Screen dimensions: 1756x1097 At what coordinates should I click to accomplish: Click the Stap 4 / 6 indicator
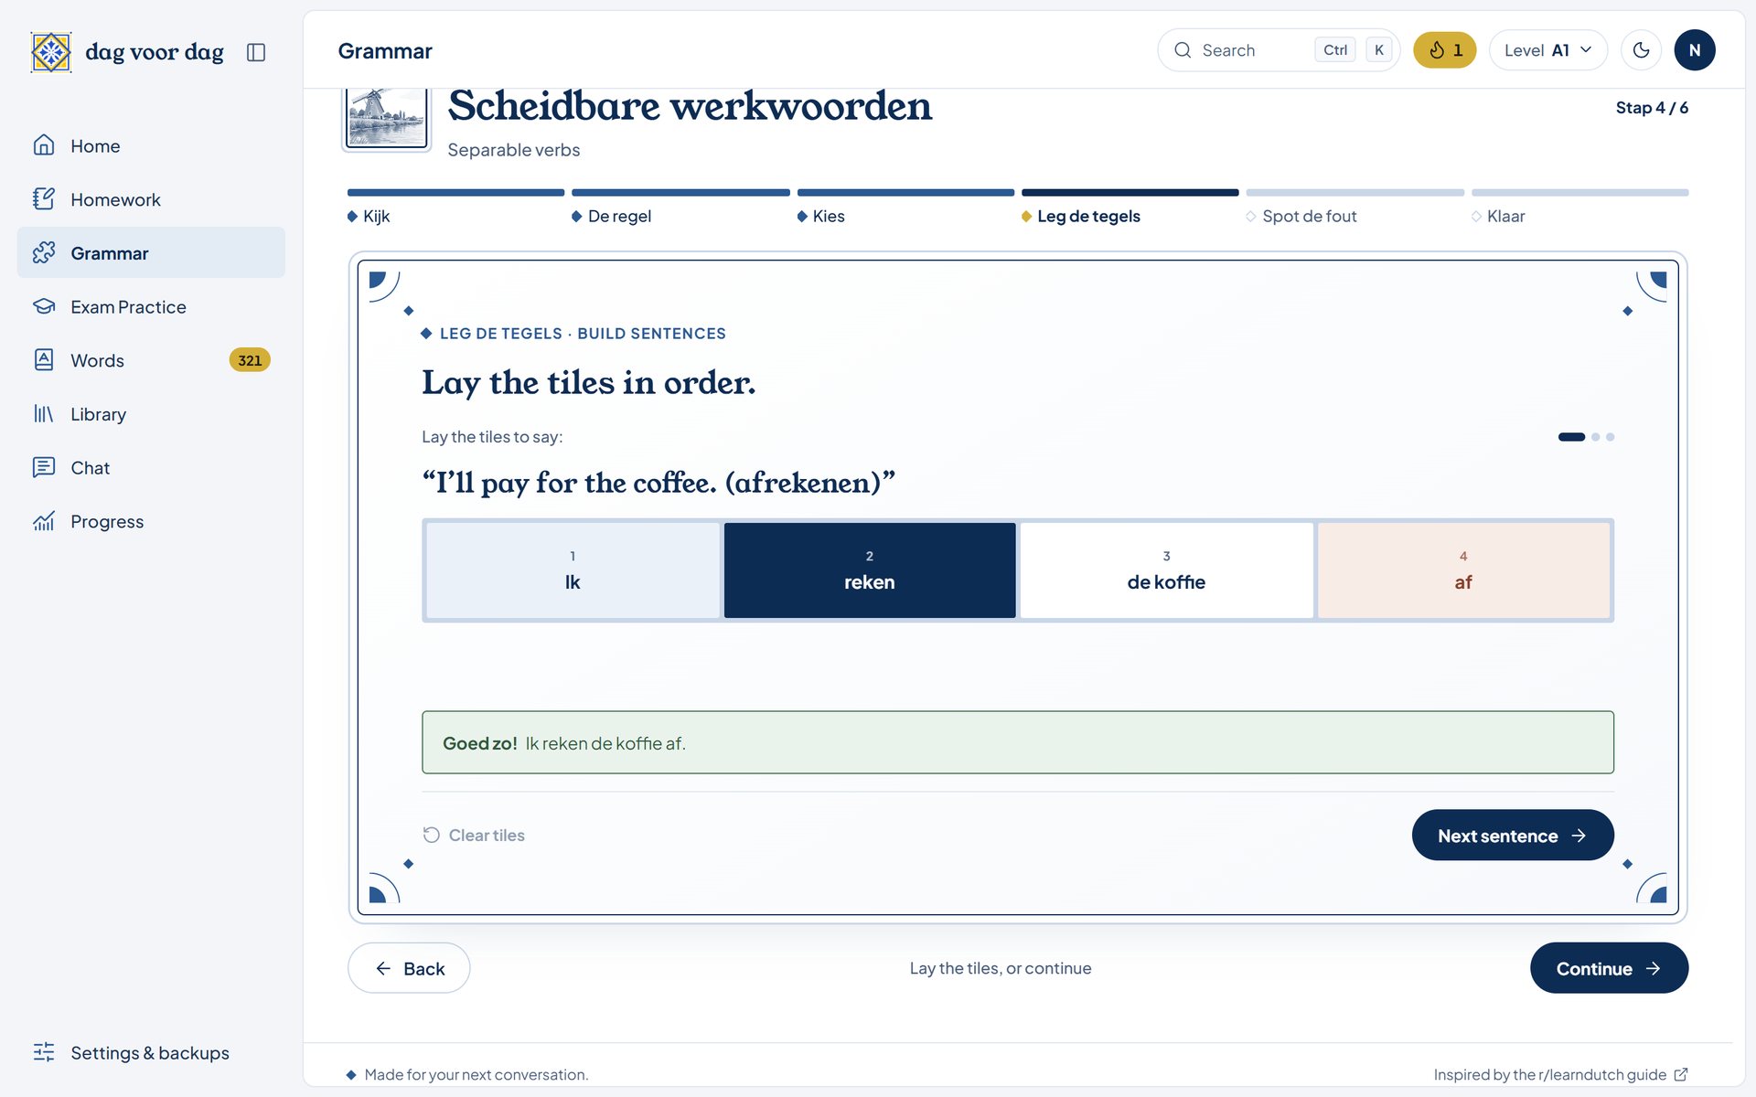click(1652, 108)
